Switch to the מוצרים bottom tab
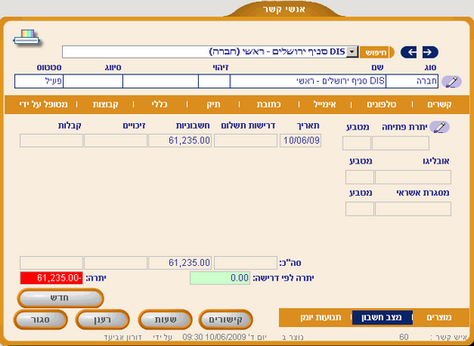This screenshot has height=346, width=474. pyautogui.click(x=439, y=317)
